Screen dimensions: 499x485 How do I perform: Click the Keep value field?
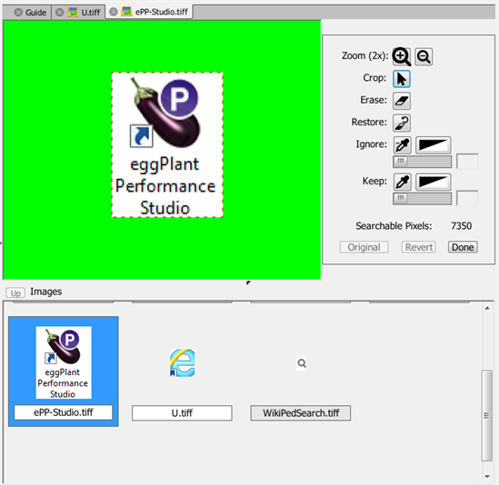point(467,199)
